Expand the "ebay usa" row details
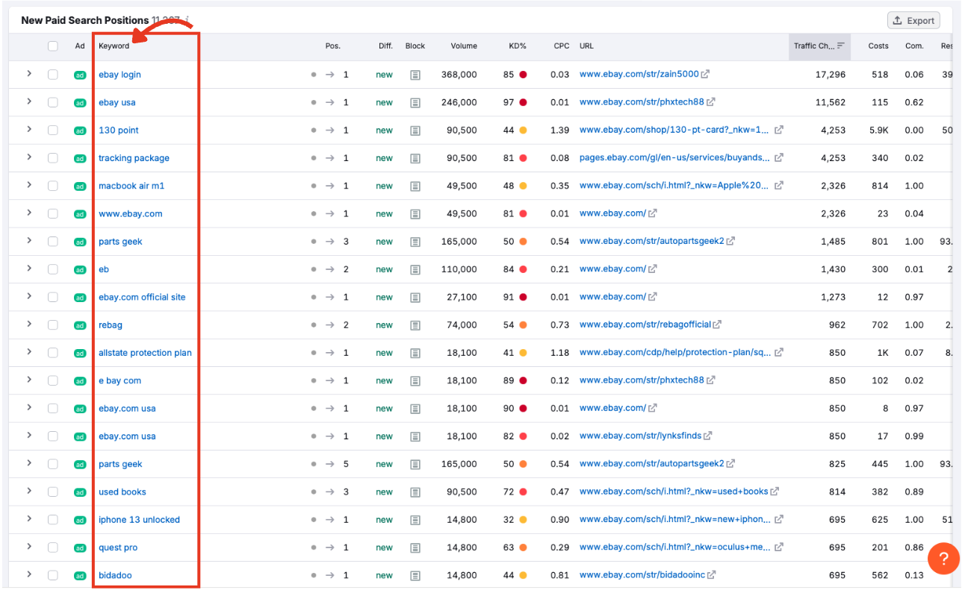This screenshot has height=593, width=962. [31, 102]
